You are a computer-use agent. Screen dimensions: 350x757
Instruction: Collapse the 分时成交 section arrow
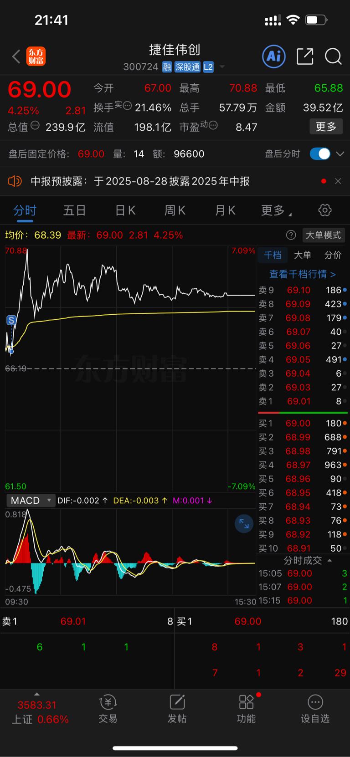pyautogui.click(x=329, y=561)
